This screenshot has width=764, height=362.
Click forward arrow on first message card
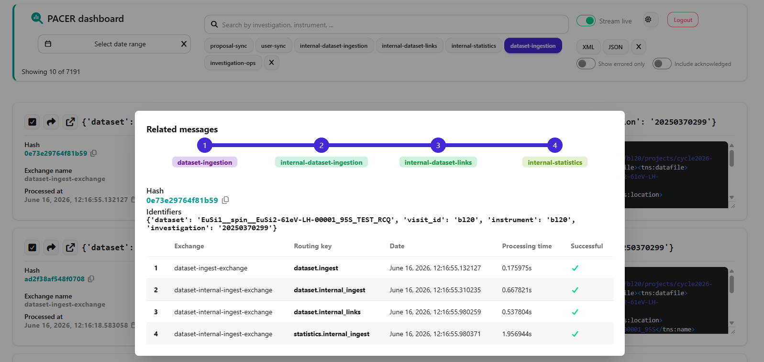[x=51, y=122]
